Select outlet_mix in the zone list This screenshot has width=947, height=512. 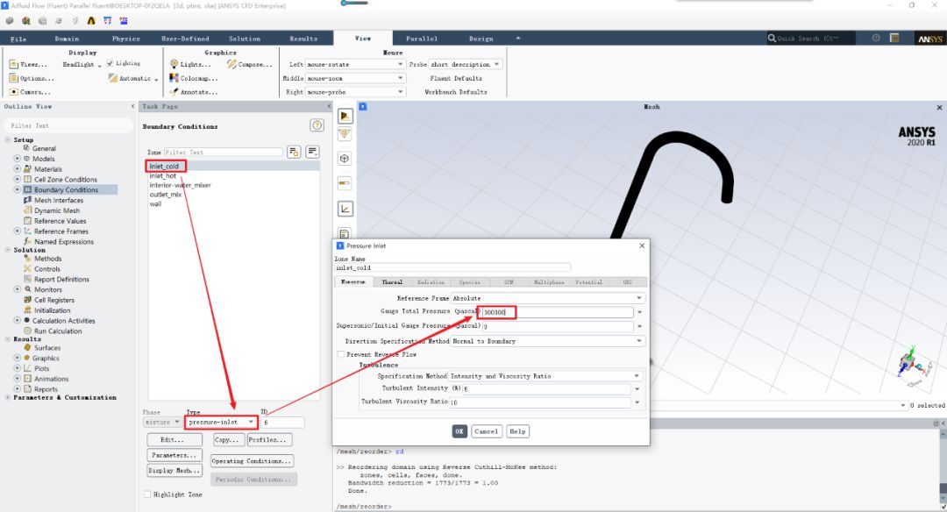[166, 195]
